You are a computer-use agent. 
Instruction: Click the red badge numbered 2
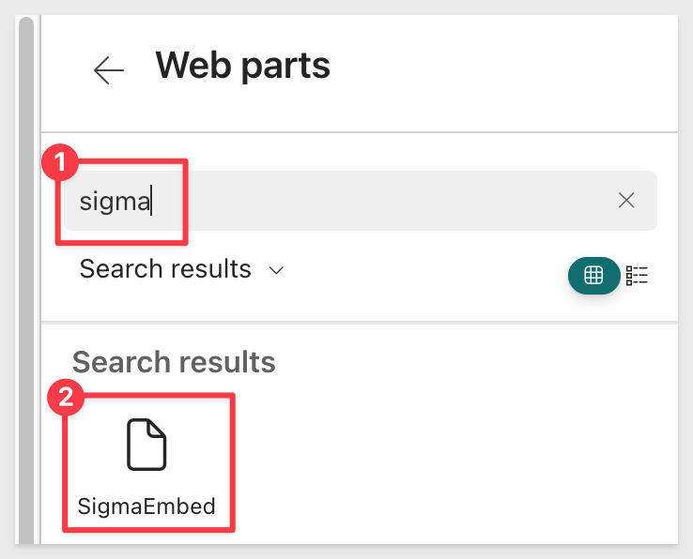[66, 397]
